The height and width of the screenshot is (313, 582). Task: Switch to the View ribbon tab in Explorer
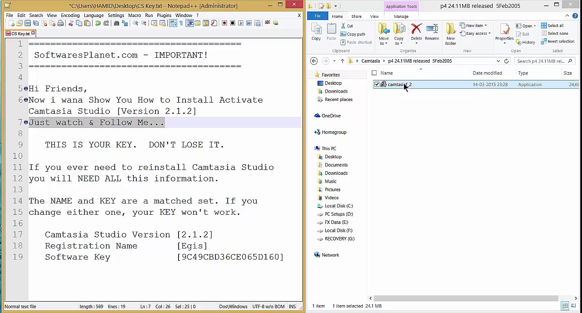(374, 17)
